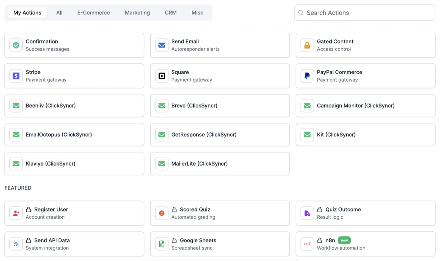This screenshot has width=440, height=261.
Task: Click the Stripe logo icon
Action: pyautogui.click(x=16, y=76)
